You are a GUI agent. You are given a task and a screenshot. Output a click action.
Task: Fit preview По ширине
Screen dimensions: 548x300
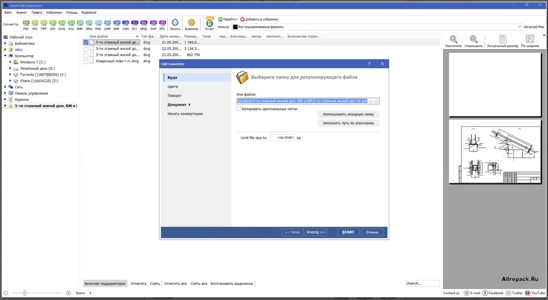tap(530, 41)
